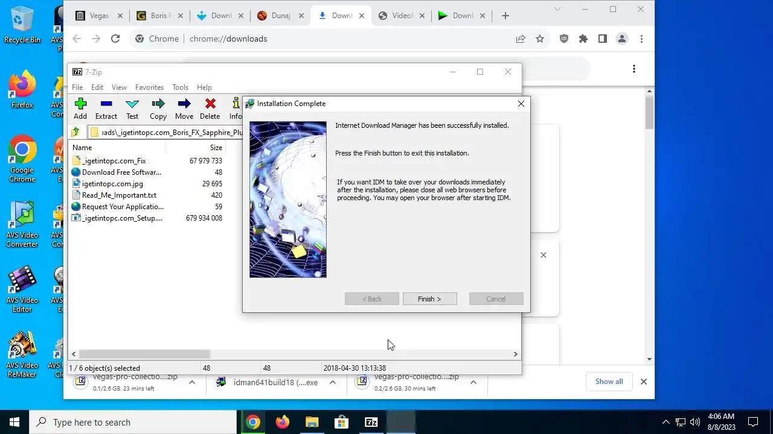Click Show all downloads button

[609, 382]
